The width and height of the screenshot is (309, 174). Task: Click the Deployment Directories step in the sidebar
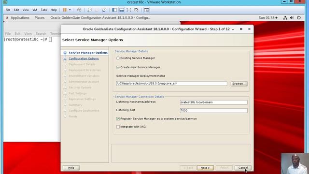(84, 70)
